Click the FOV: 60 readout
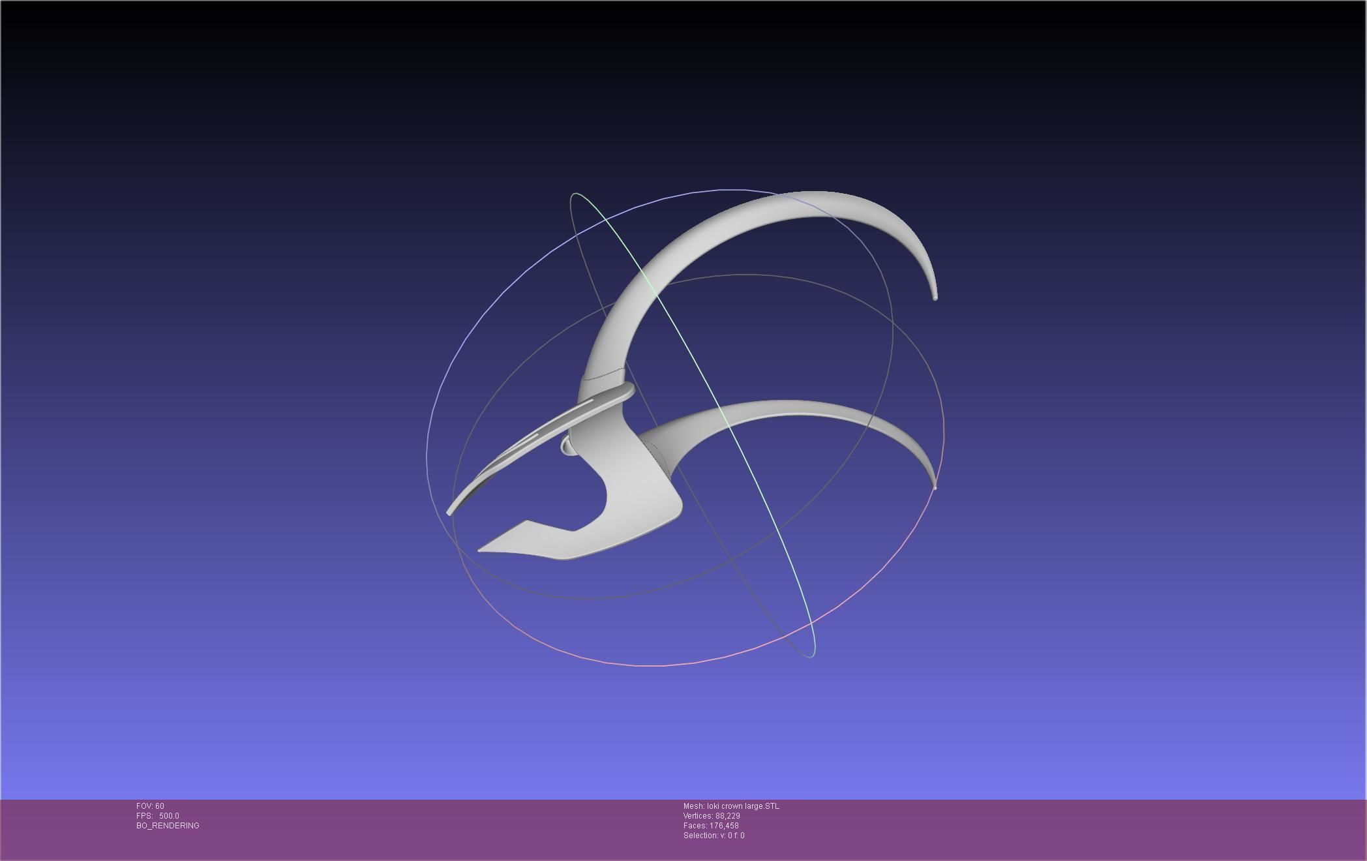1367x861 pixels. coord(150,806)
